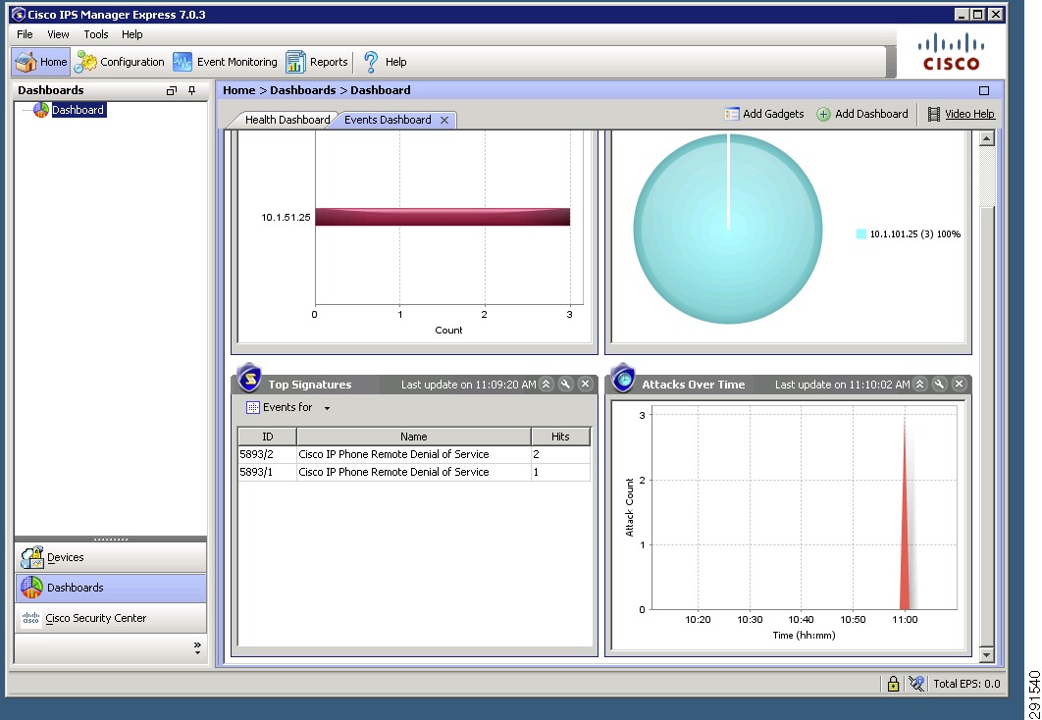This screenshot has width=1042, height=720.
Task: Click the Attacks Over Time clock icon
Action: tap(623, 378)
